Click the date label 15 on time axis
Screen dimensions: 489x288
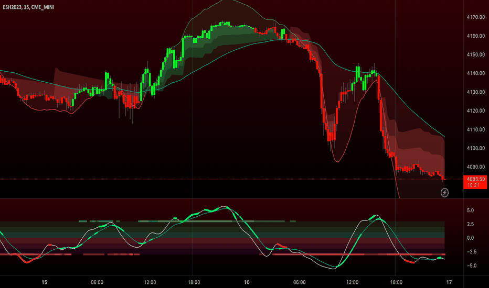click(44, 282)
